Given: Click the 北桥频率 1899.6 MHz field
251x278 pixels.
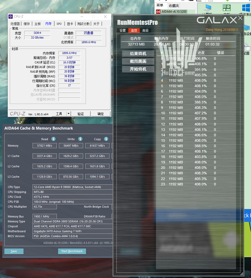Looking at the screenshot, I should [89, 42].
